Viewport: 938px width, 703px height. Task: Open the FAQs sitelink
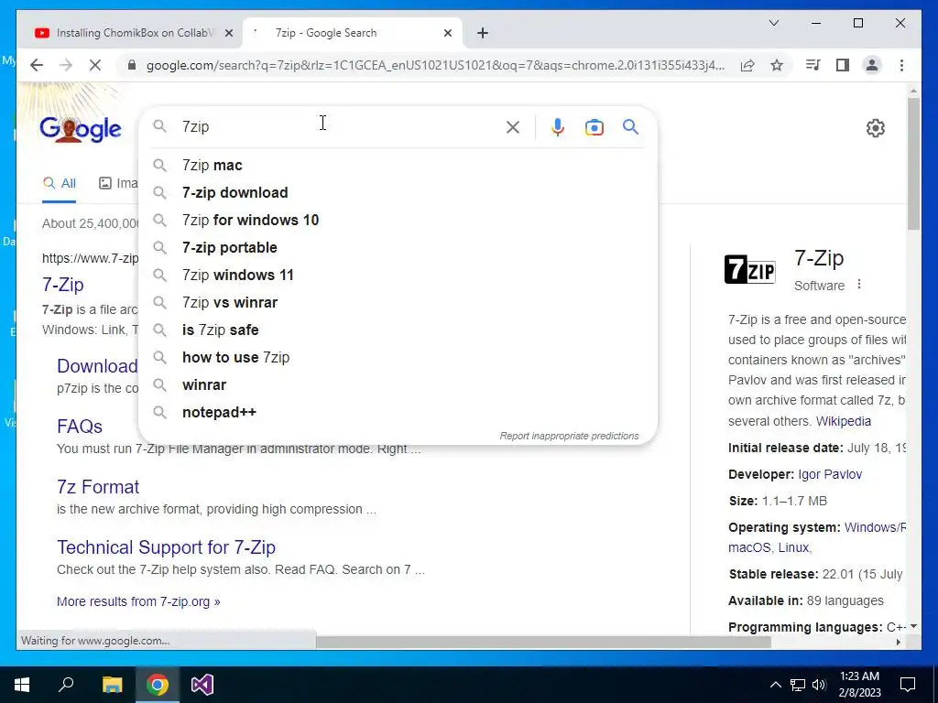tap(80, 427)
